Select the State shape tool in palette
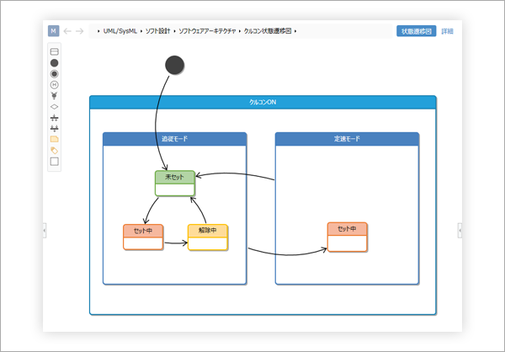Image resolution: width=505 pixels, height=352 pixels. [x=55, y=51]
